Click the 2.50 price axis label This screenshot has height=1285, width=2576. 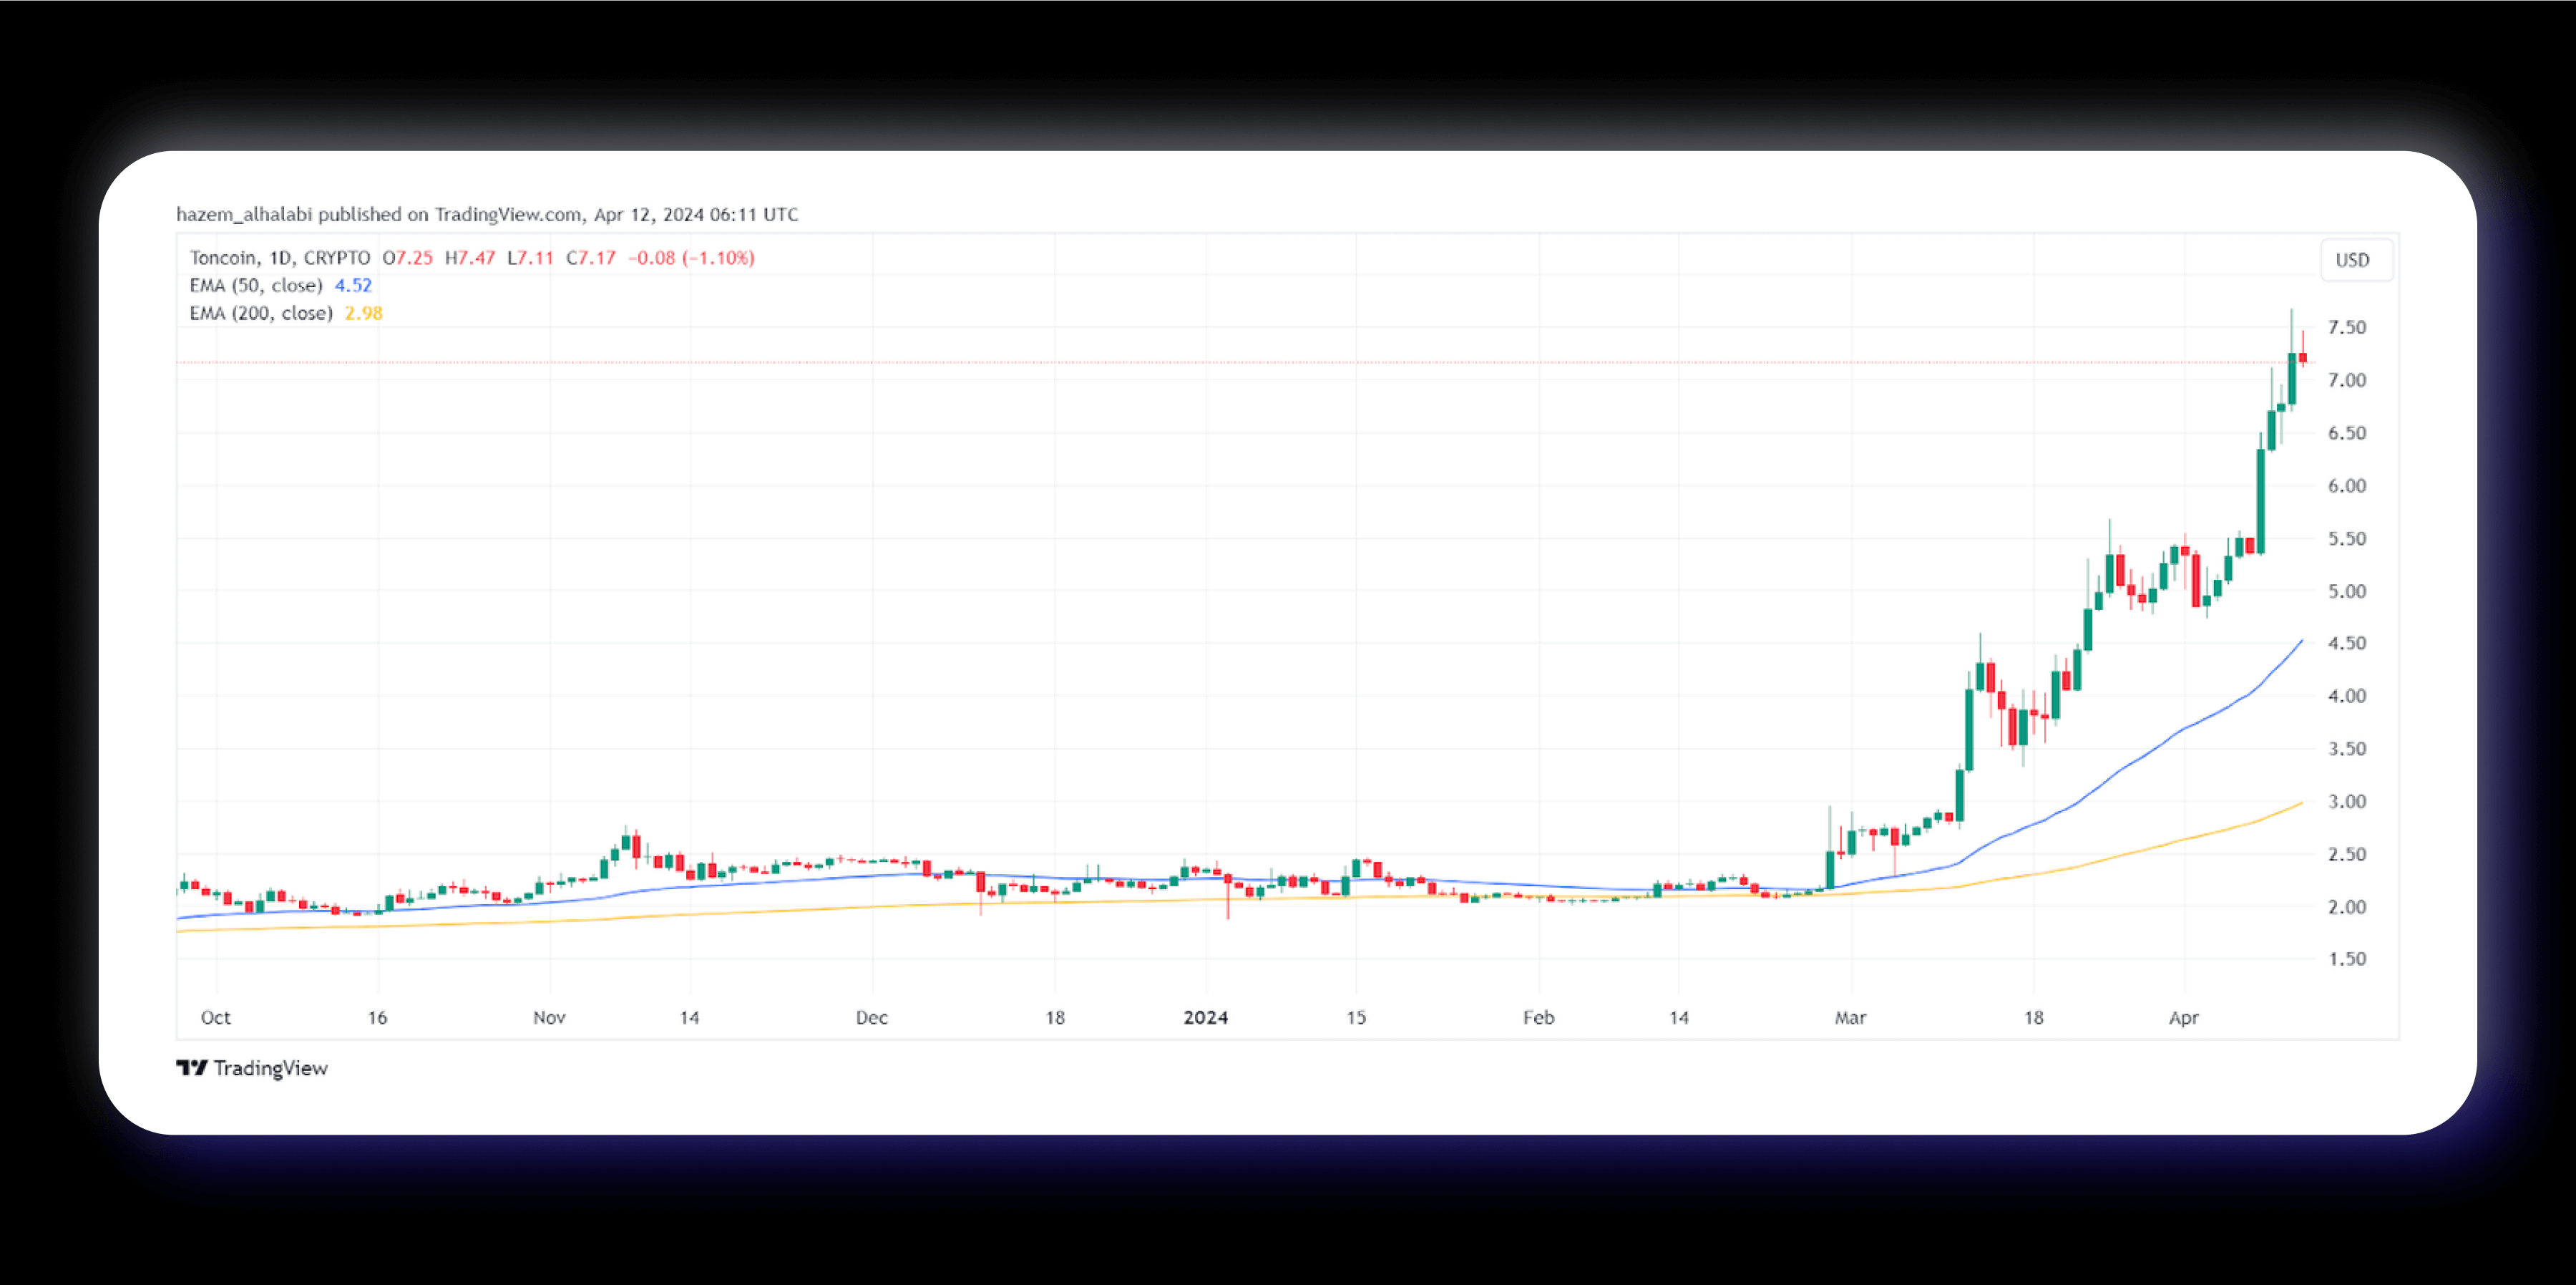pyautogui.click(x=2347, y=853)
